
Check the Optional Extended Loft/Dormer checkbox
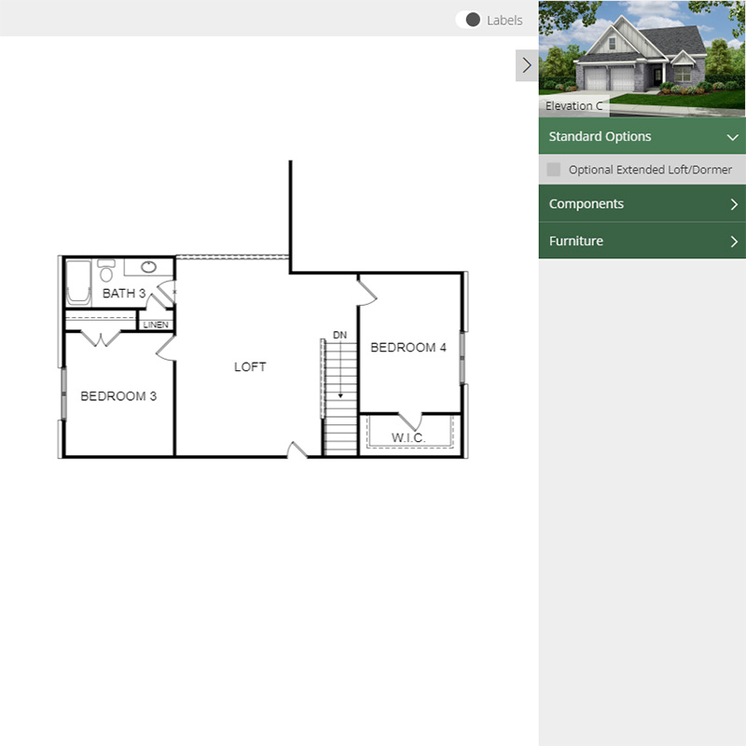[x=553, y=170]
